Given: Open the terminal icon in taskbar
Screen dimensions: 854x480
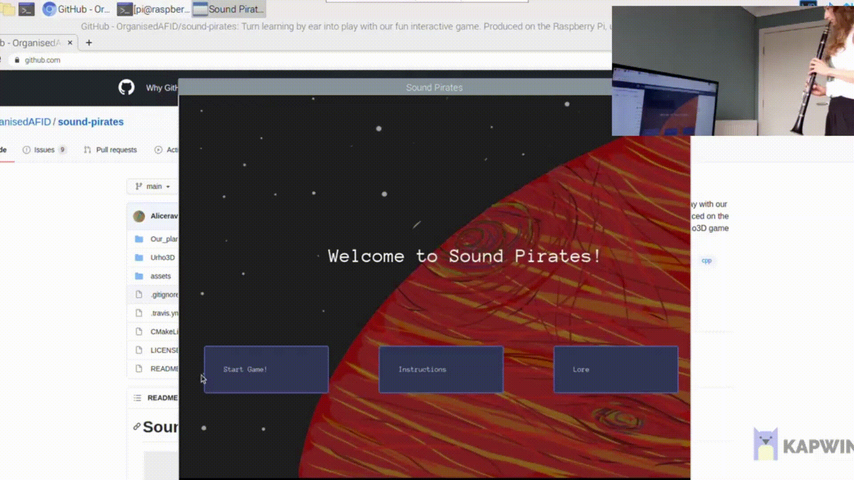Looking at the screenshot, I should click(x=26, y=9).
